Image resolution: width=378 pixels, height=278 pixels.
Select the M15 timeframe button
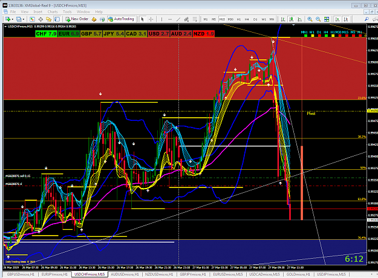pyautogui.click(x=222, y=19)
